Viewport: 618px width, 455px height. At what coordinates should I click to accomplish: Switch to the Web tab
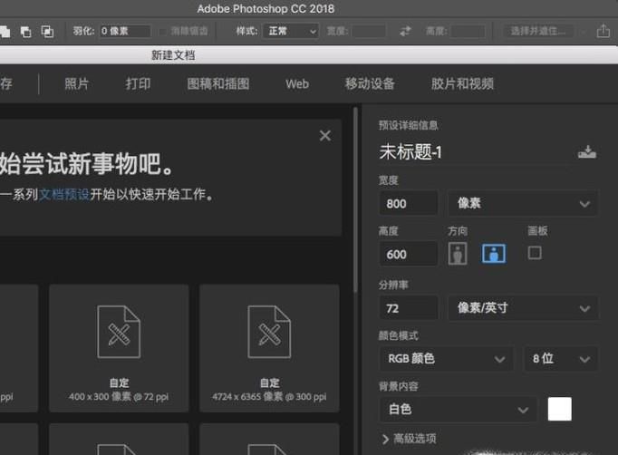point(297,84)
